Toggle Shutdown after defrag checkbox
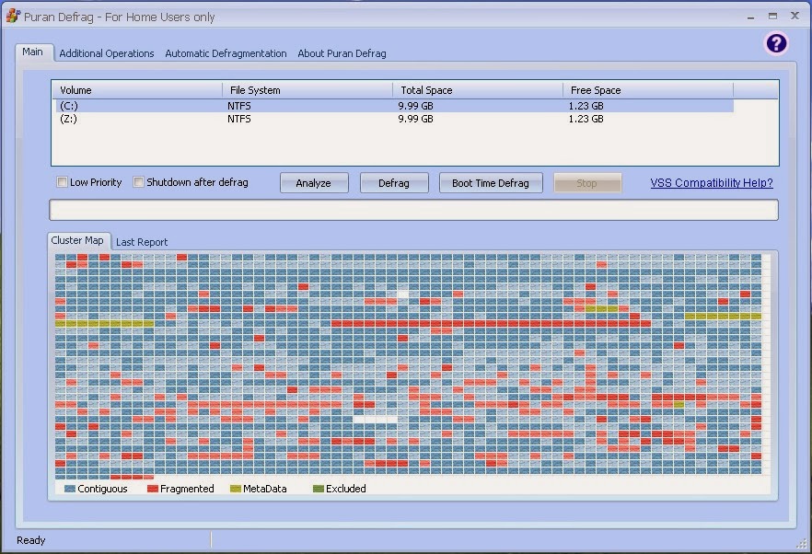 tap(138, 182)
